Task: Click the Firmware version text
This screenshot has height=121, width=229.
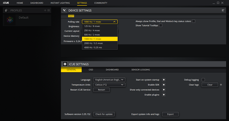Action: pos(73,41)
